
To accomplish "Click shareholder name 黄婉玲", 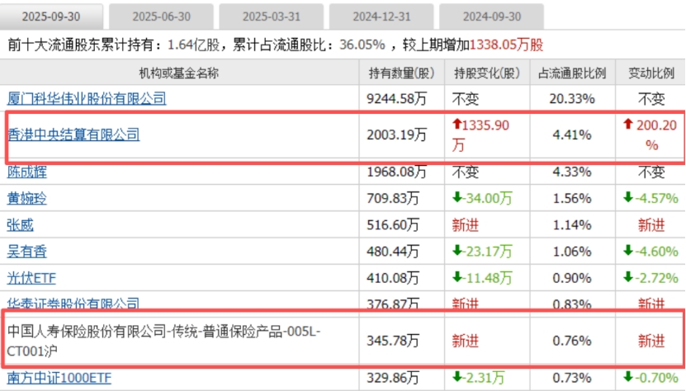I will [x=26, y=198].
